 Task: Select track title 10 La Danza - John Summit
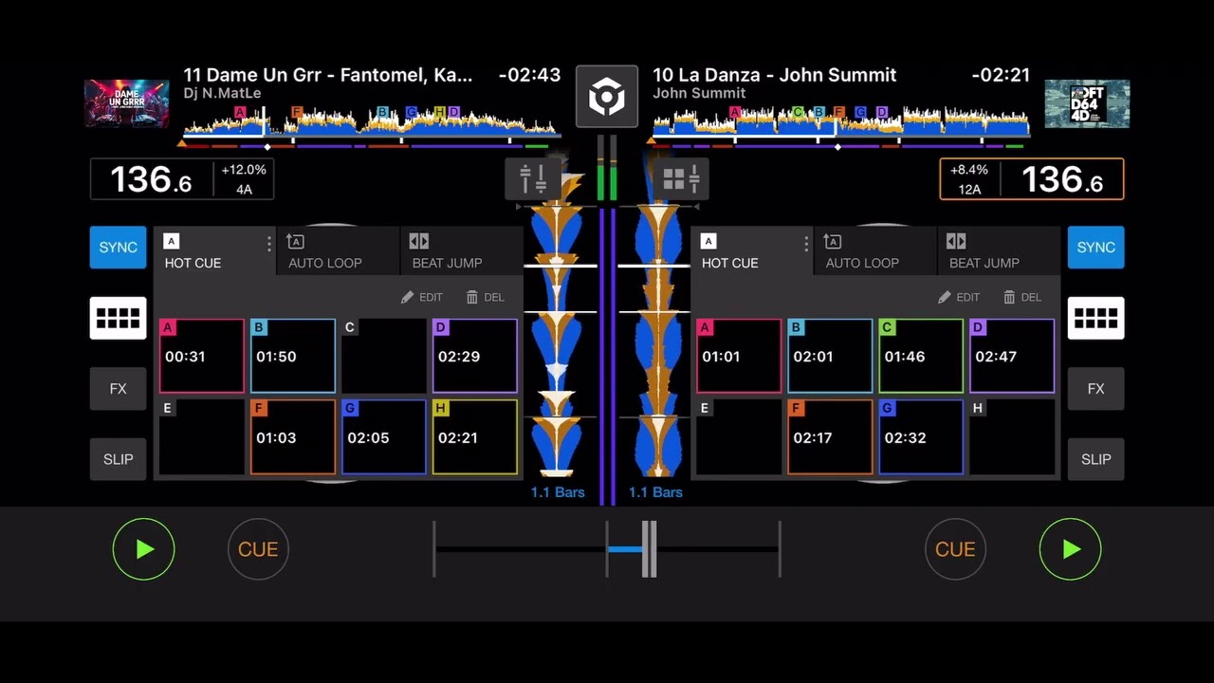pyautogui.click(x=774, y=75)
